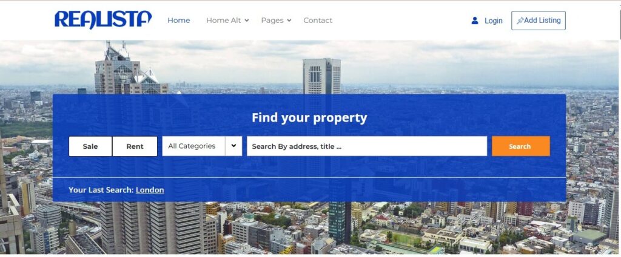Image resolution: width=621 pixels, height=257 pixels.
Task: Click the Add Listing button
Action: (539, 21)
